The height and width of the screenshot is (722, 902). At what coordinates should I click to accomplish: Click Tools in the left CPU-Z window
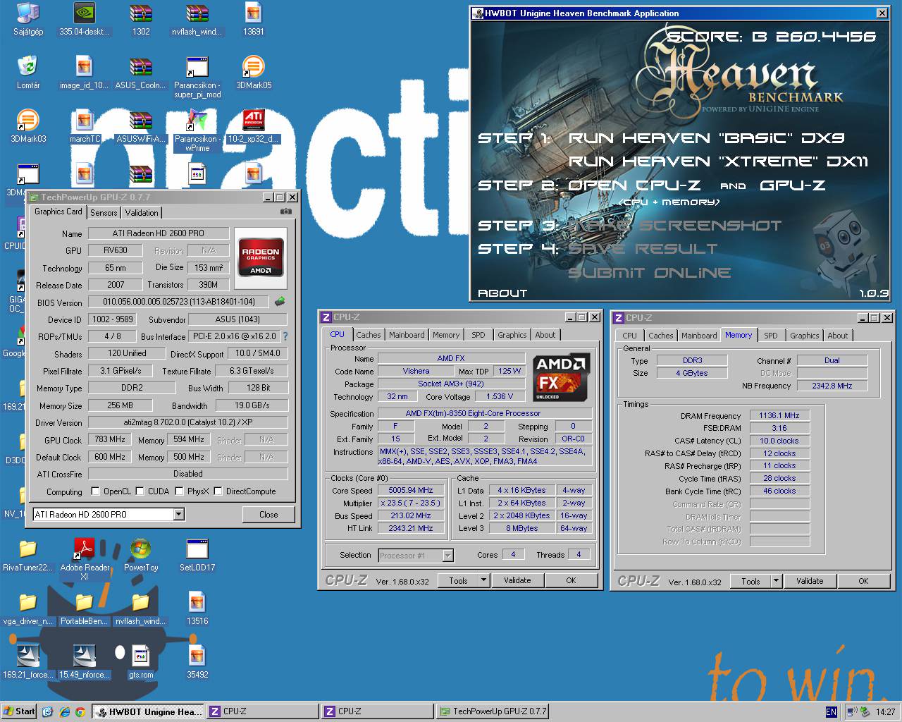[x=458, y=580]
